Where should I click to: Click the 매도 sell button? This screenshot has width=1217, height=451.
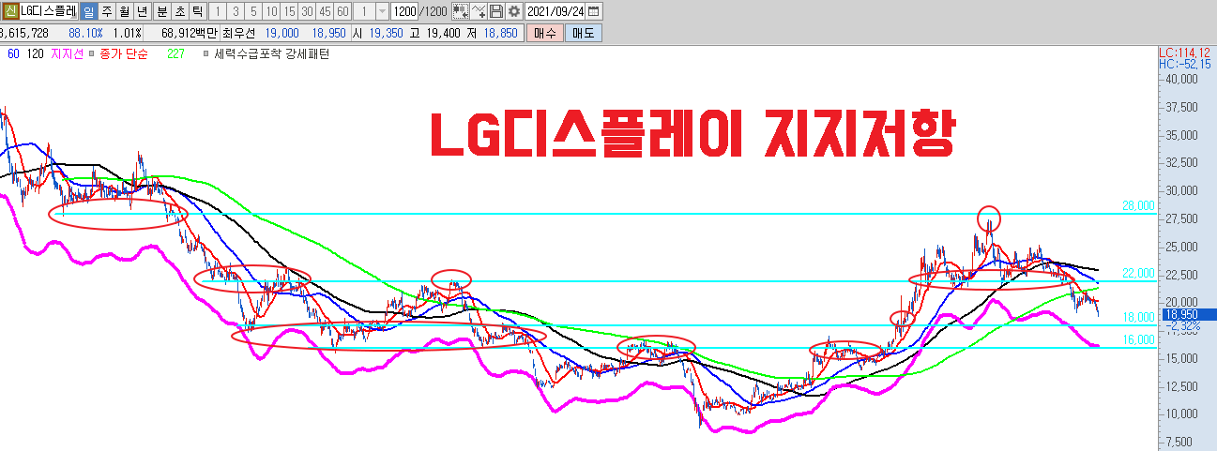click(584, 33)
